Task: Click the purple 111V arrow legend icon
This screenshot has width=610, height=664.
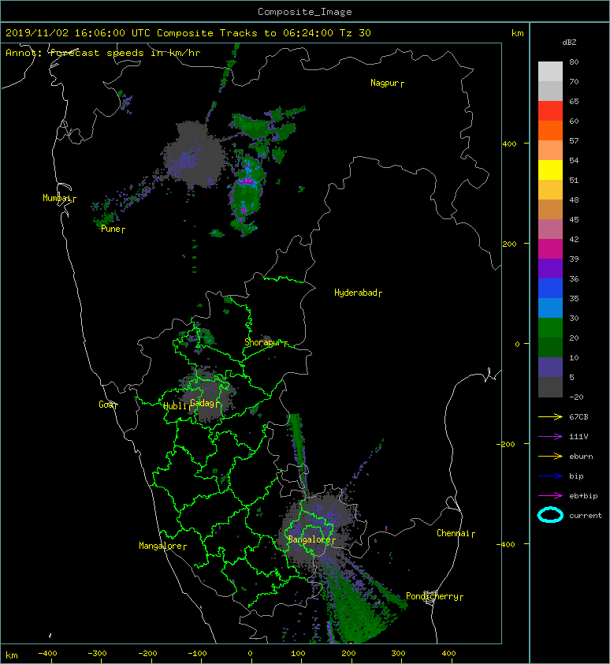Action: 550,437
